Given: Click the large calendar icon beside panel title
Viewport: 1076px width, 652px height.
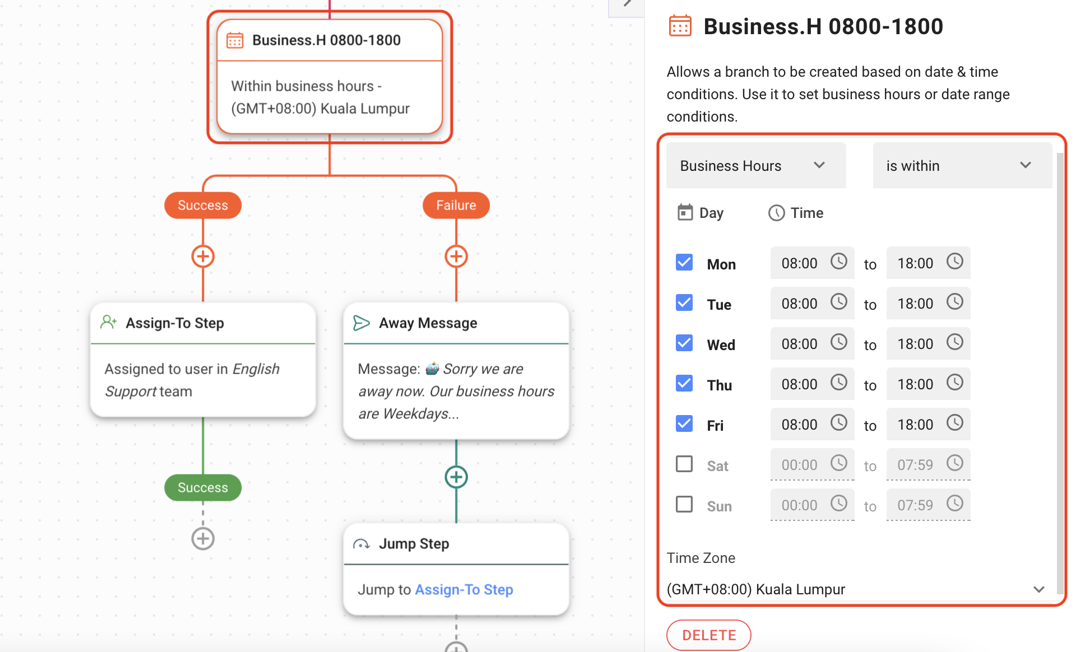Looking at the screenshot, I should click(x=680, y=26).
